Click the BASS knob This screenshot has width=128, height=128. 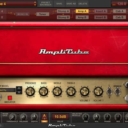44,92
